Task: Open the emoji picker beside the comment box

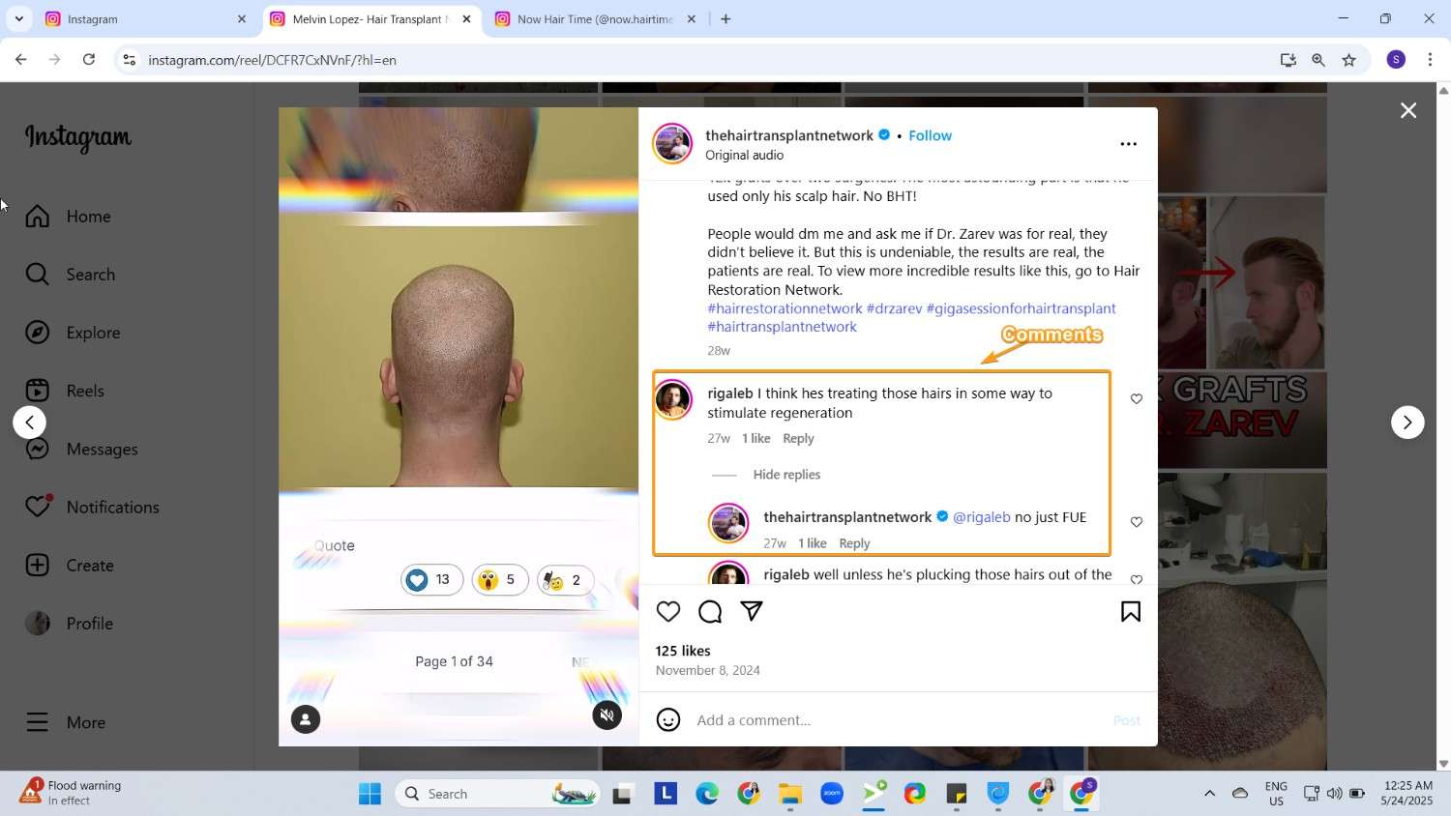Action: pos(668,719)
